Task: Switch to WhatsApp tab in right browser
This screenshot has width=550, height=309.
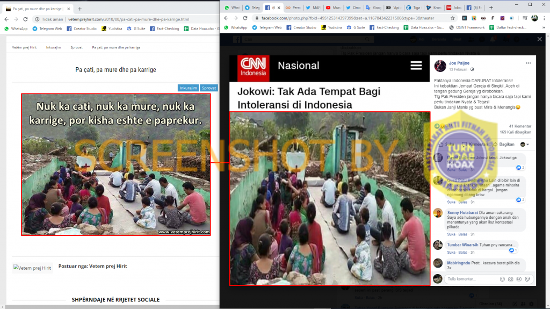Action: (232, 8)
